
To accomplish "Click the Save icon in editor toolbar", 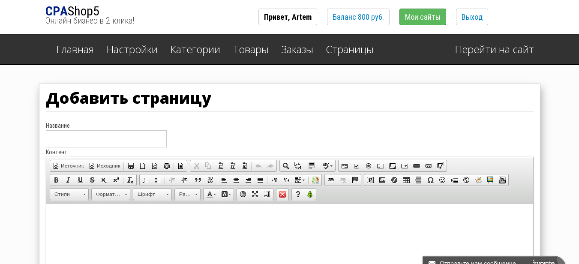I will coord(131,166).
